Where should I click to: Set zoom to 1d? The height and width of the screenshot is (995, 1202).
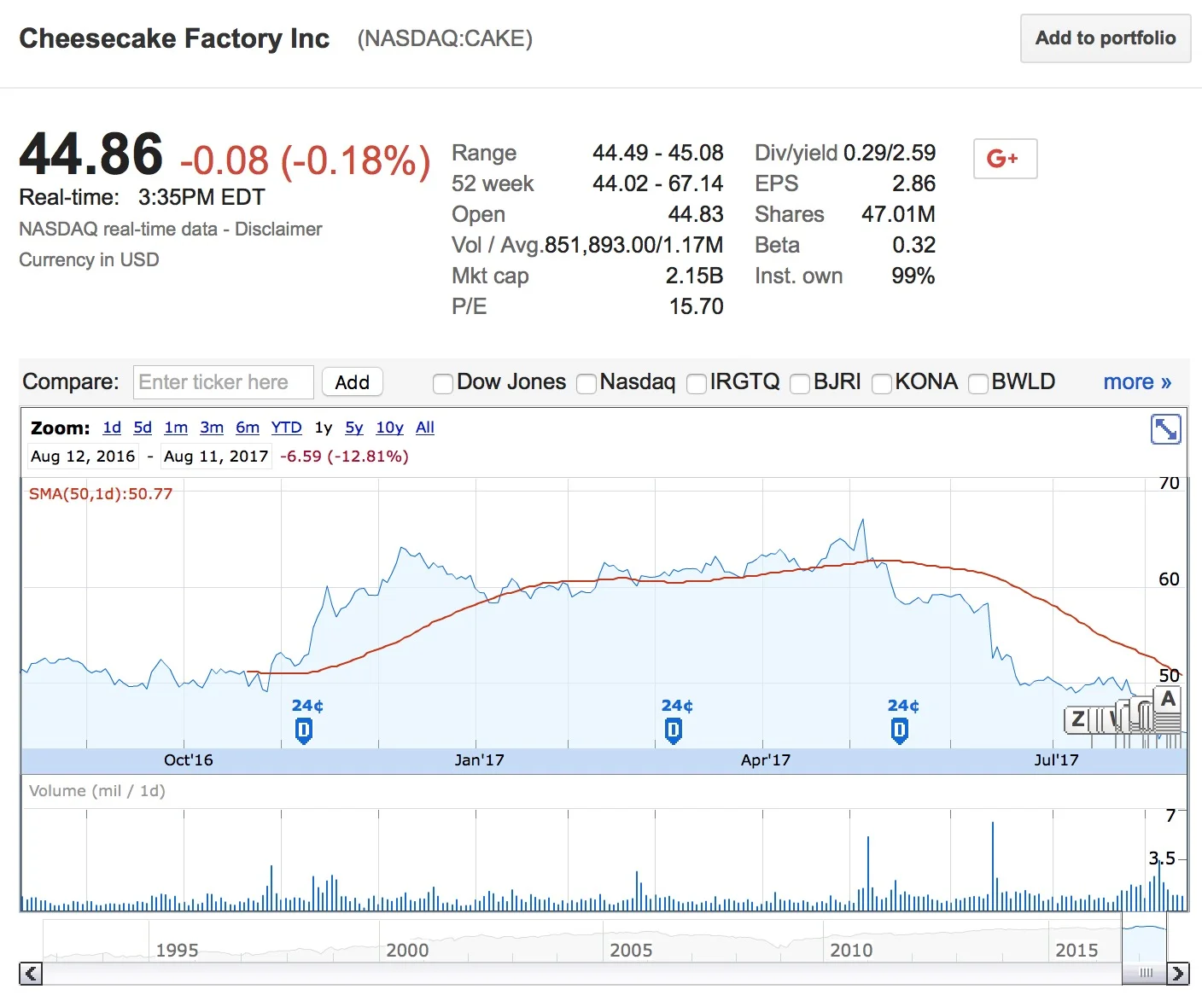[112, 428]
